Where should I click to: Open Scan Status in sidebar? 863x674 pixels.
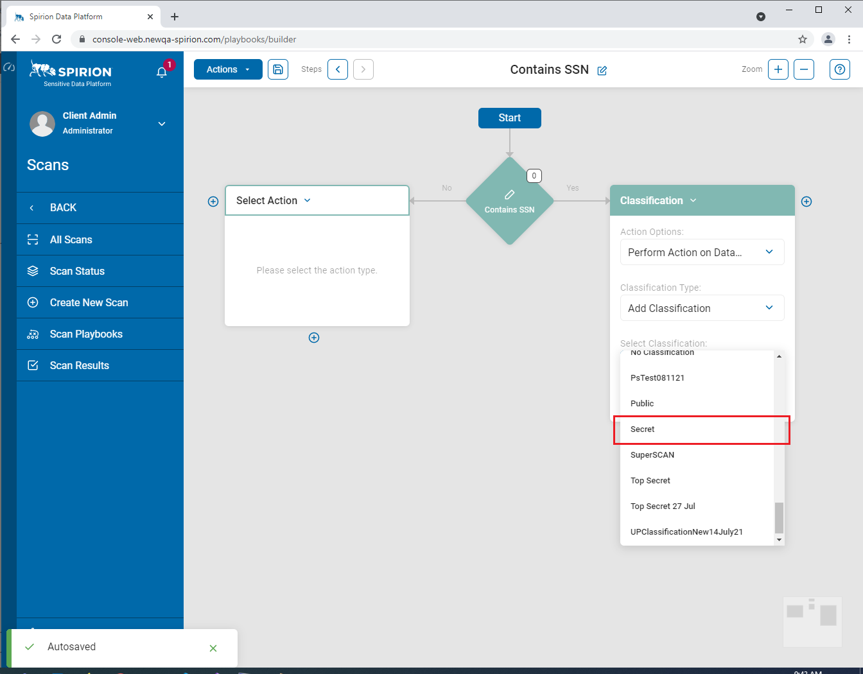click(x=100, y=271)
